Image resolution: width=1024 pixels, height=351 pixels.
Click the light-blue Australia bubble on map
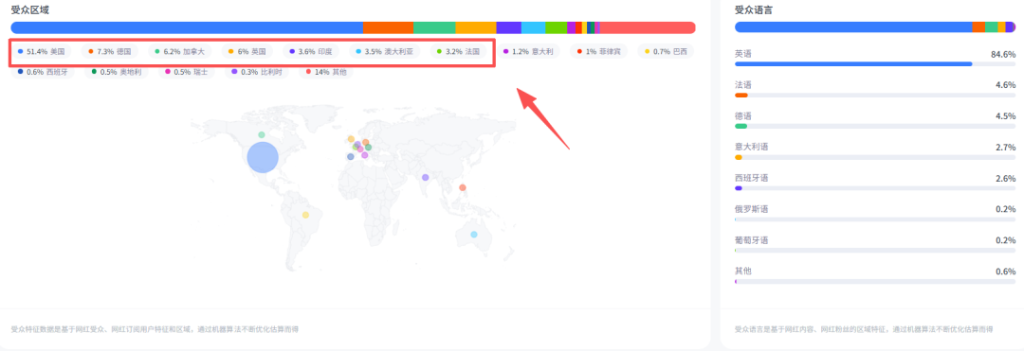click(x=473, y=235)
